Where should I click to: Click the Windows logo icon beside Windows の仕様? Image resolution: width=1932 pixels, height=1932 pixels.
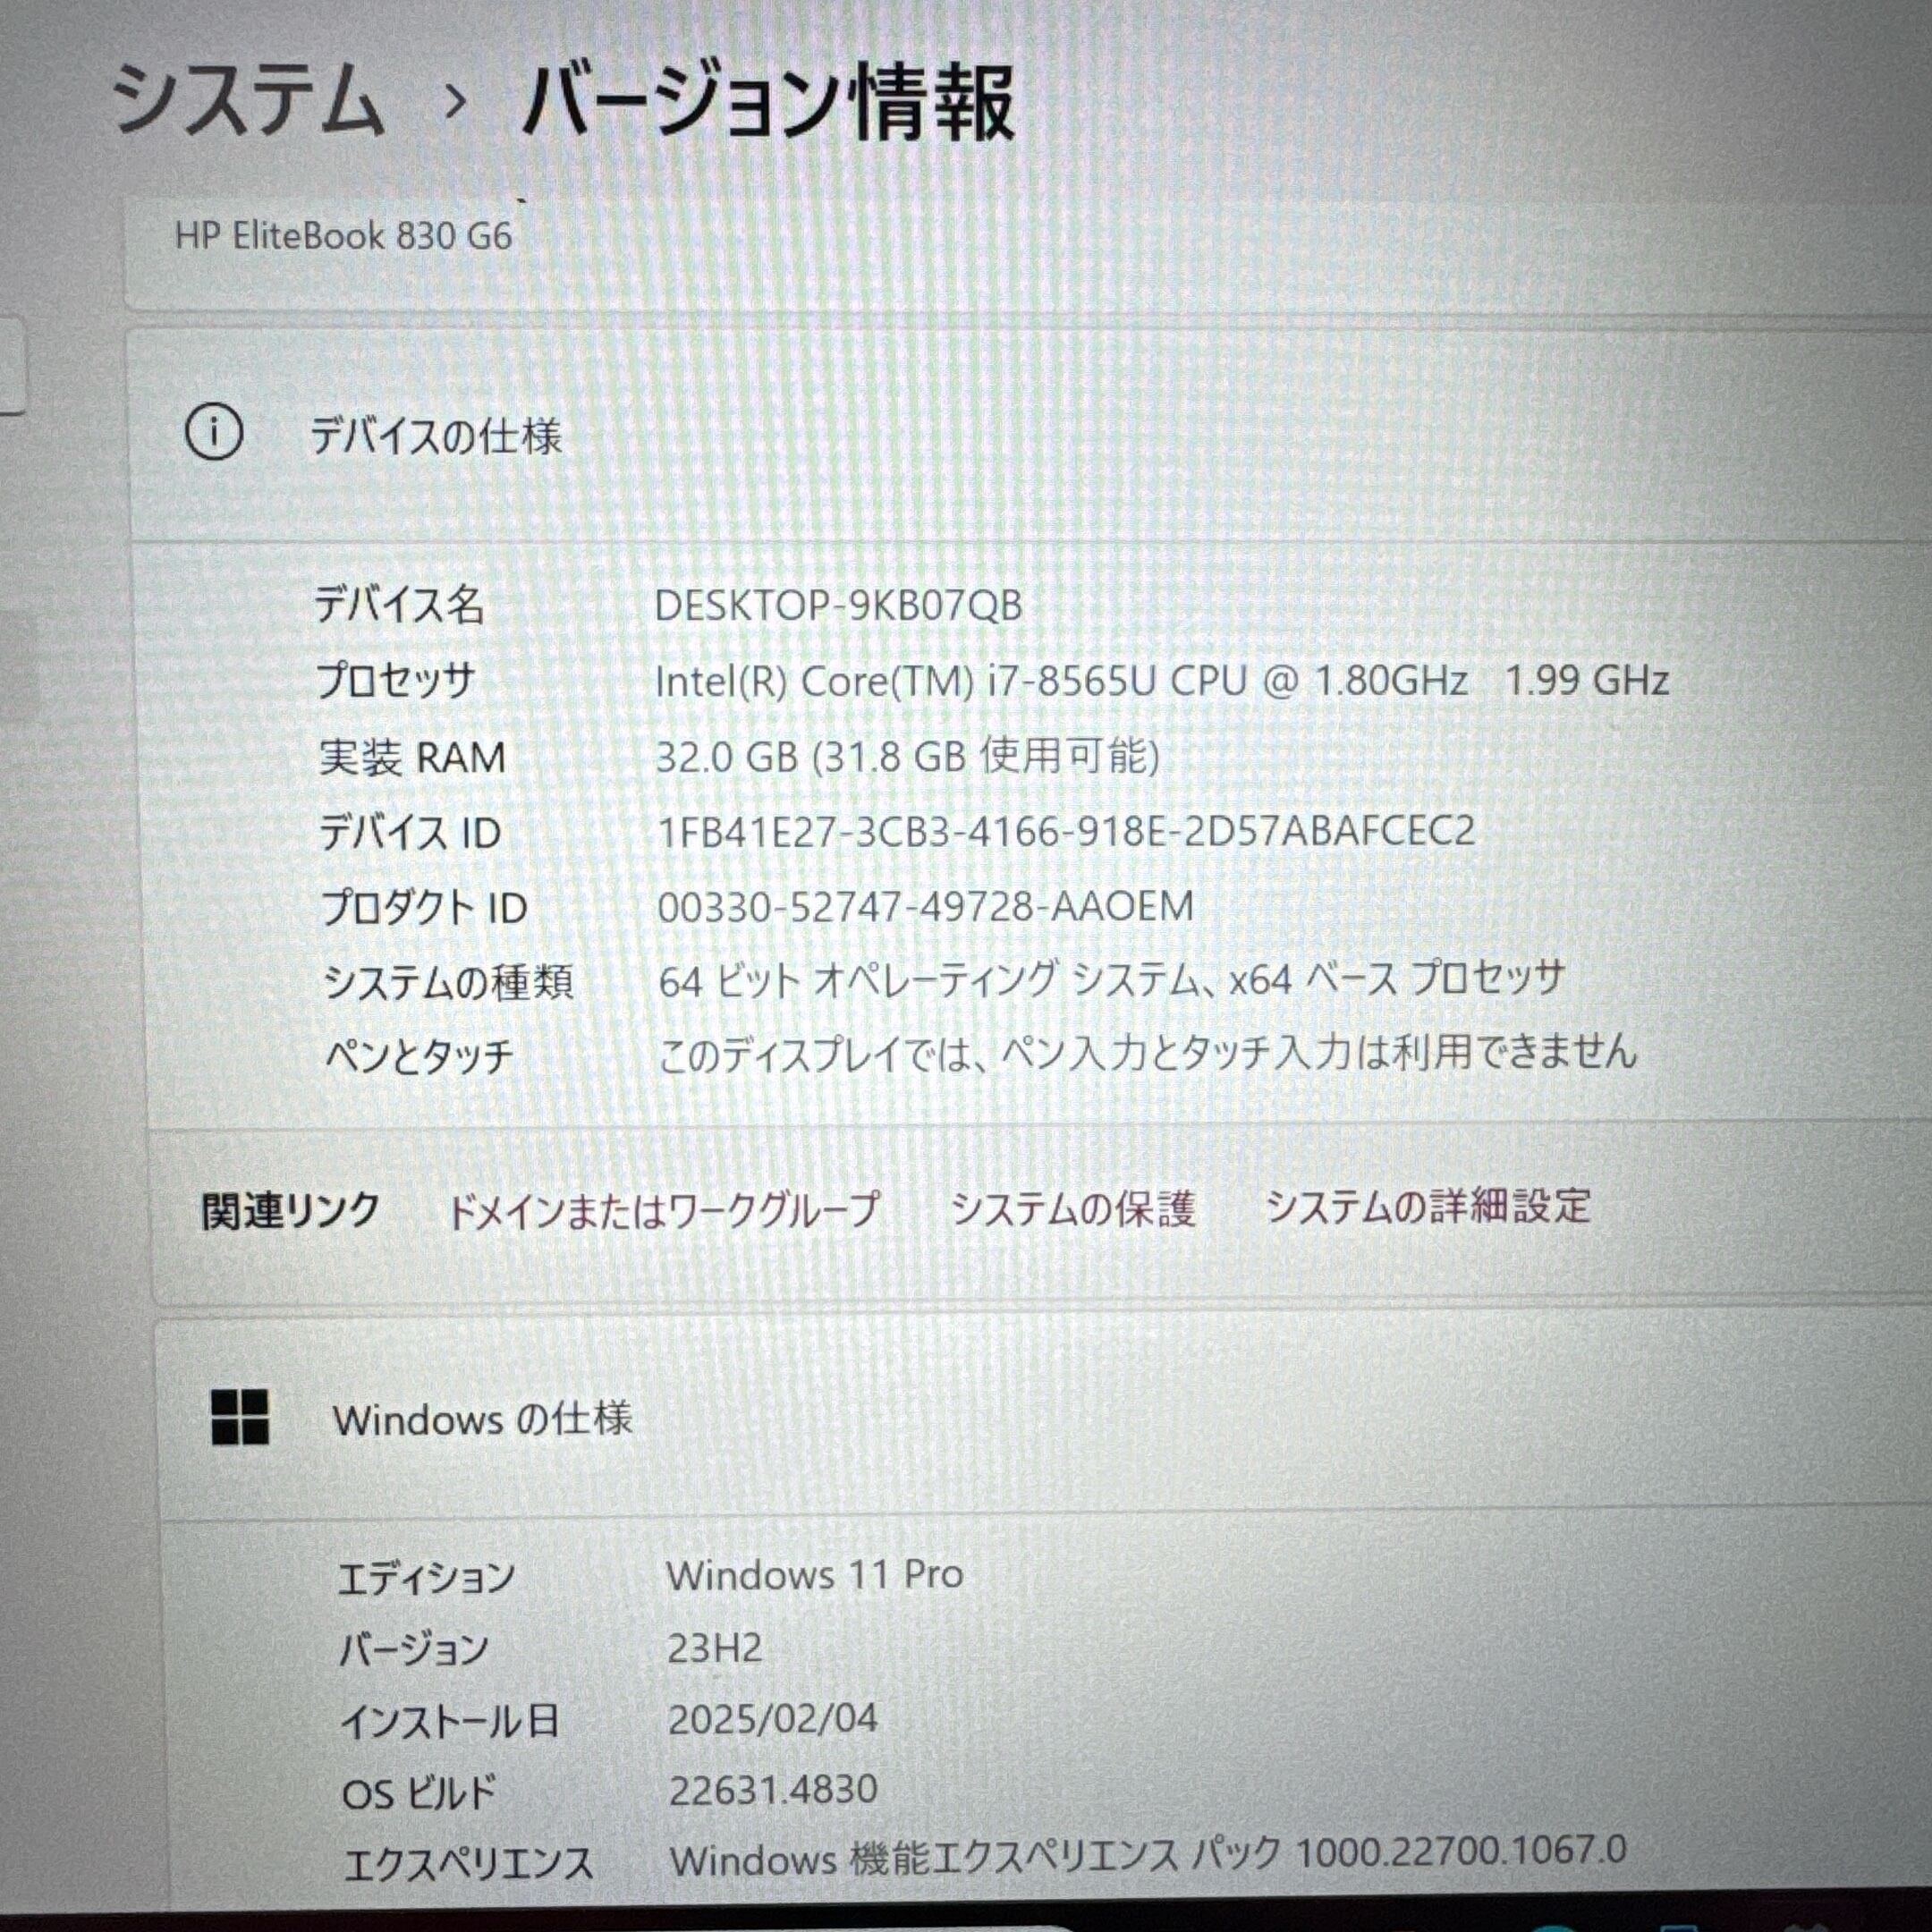[240, 1417]
